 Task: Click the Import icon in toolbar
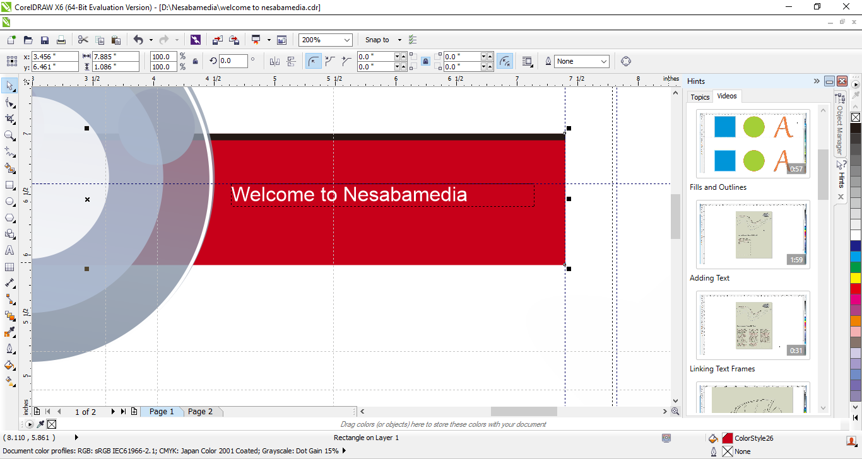point(217,40)
